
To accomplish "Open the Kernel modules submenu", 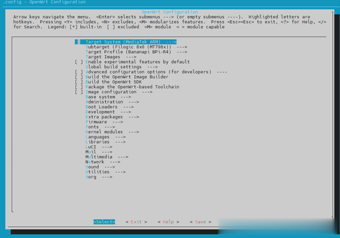I will [x=112, y=131].
